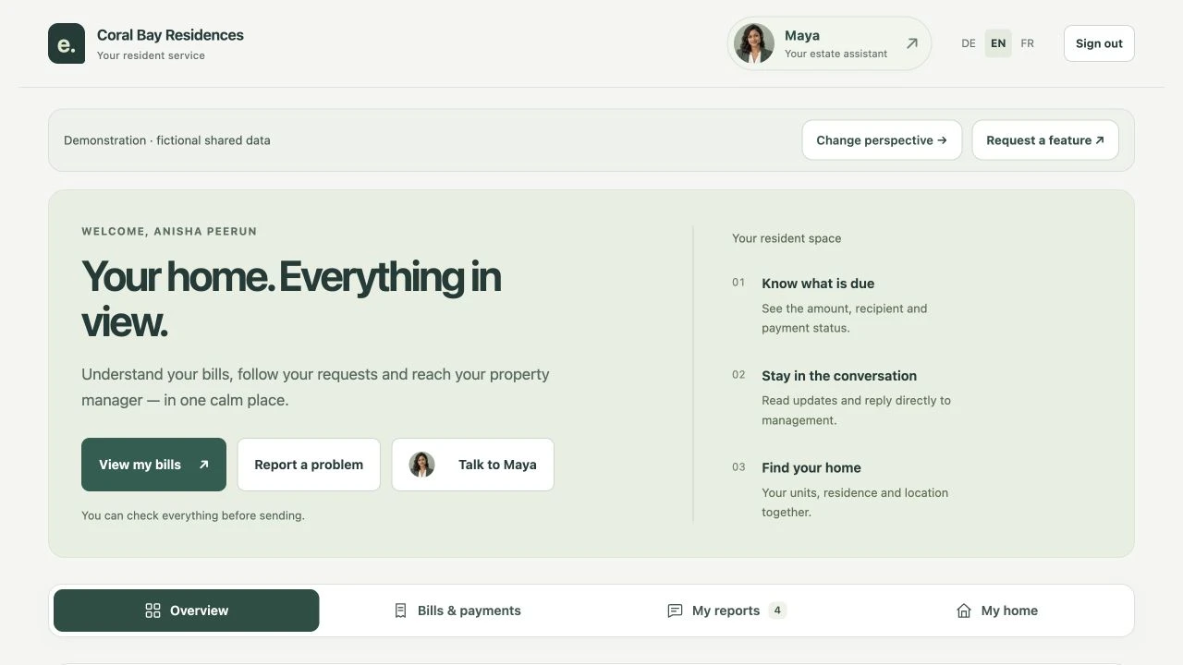Open the Bills & payments tab

click(457, 611)
